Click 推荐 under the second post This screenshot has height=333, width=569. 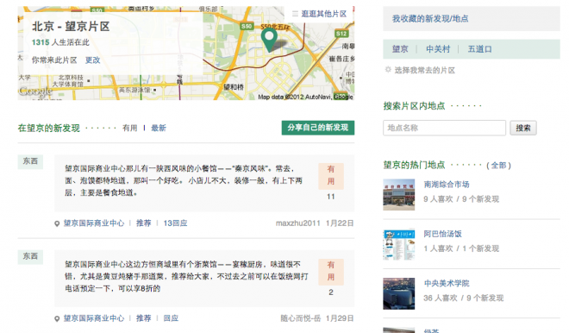pyautogui.click(x=144, y=318)
